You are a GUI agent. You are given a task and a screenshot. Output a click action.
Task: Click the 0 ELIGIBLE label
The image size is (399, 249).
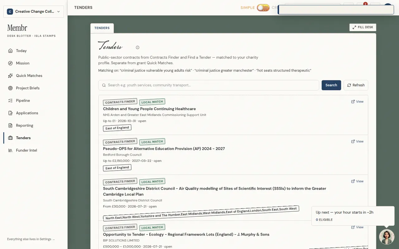point(324,220)
